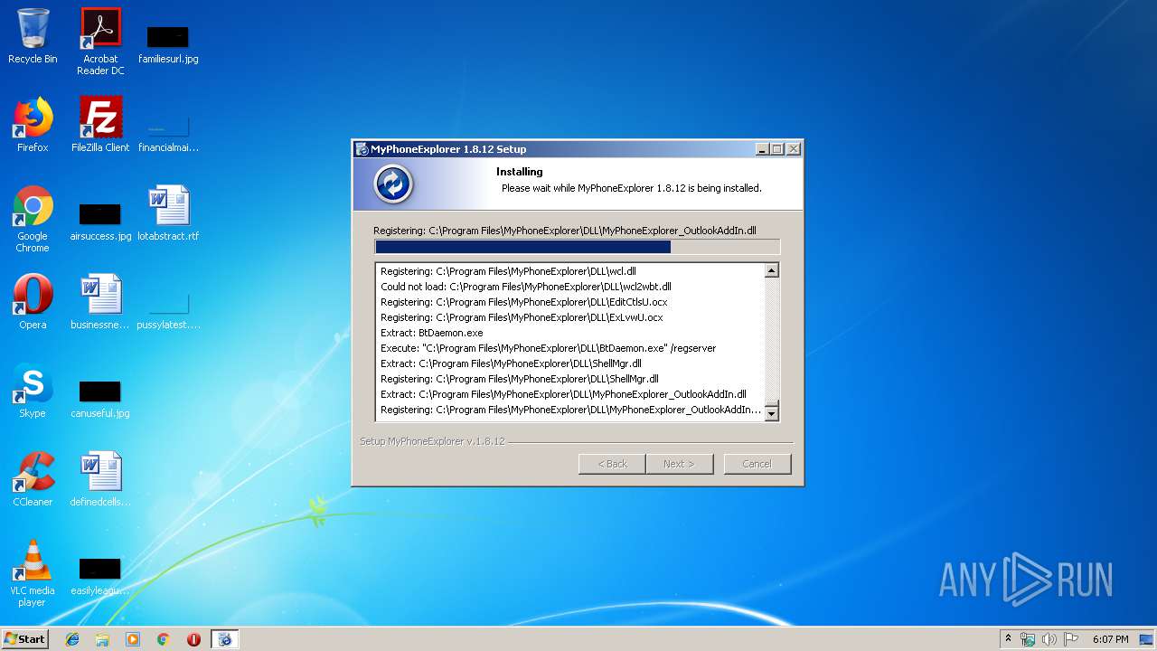1157x651 pixels.
Task: Click the MyPhoneExplorer installer header icon
Action: coord(393,184)
